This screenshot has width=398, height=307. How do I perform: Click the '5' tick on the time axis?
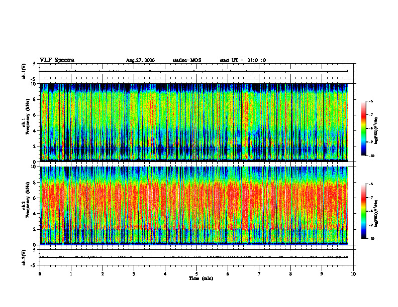(196, 274)
